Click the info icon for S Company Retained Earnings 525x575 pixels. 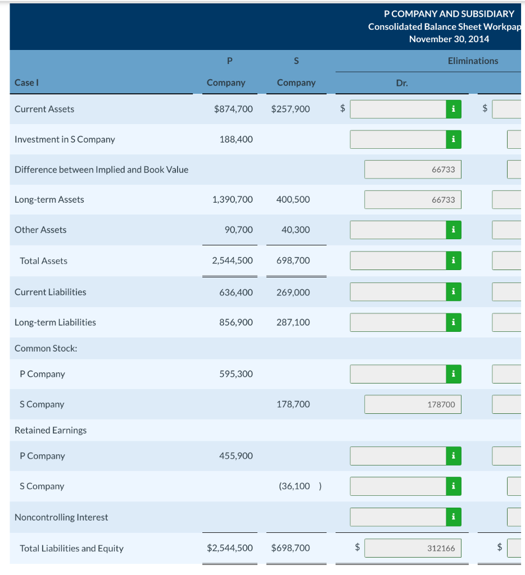click(454, 486)
